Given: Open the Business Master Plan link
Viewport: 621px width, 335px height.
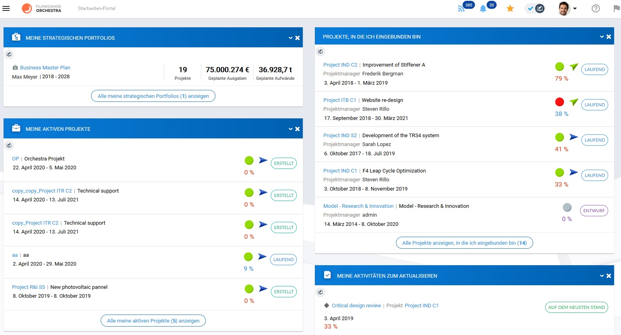Looking at the screenshot, I should coord(45,67).
